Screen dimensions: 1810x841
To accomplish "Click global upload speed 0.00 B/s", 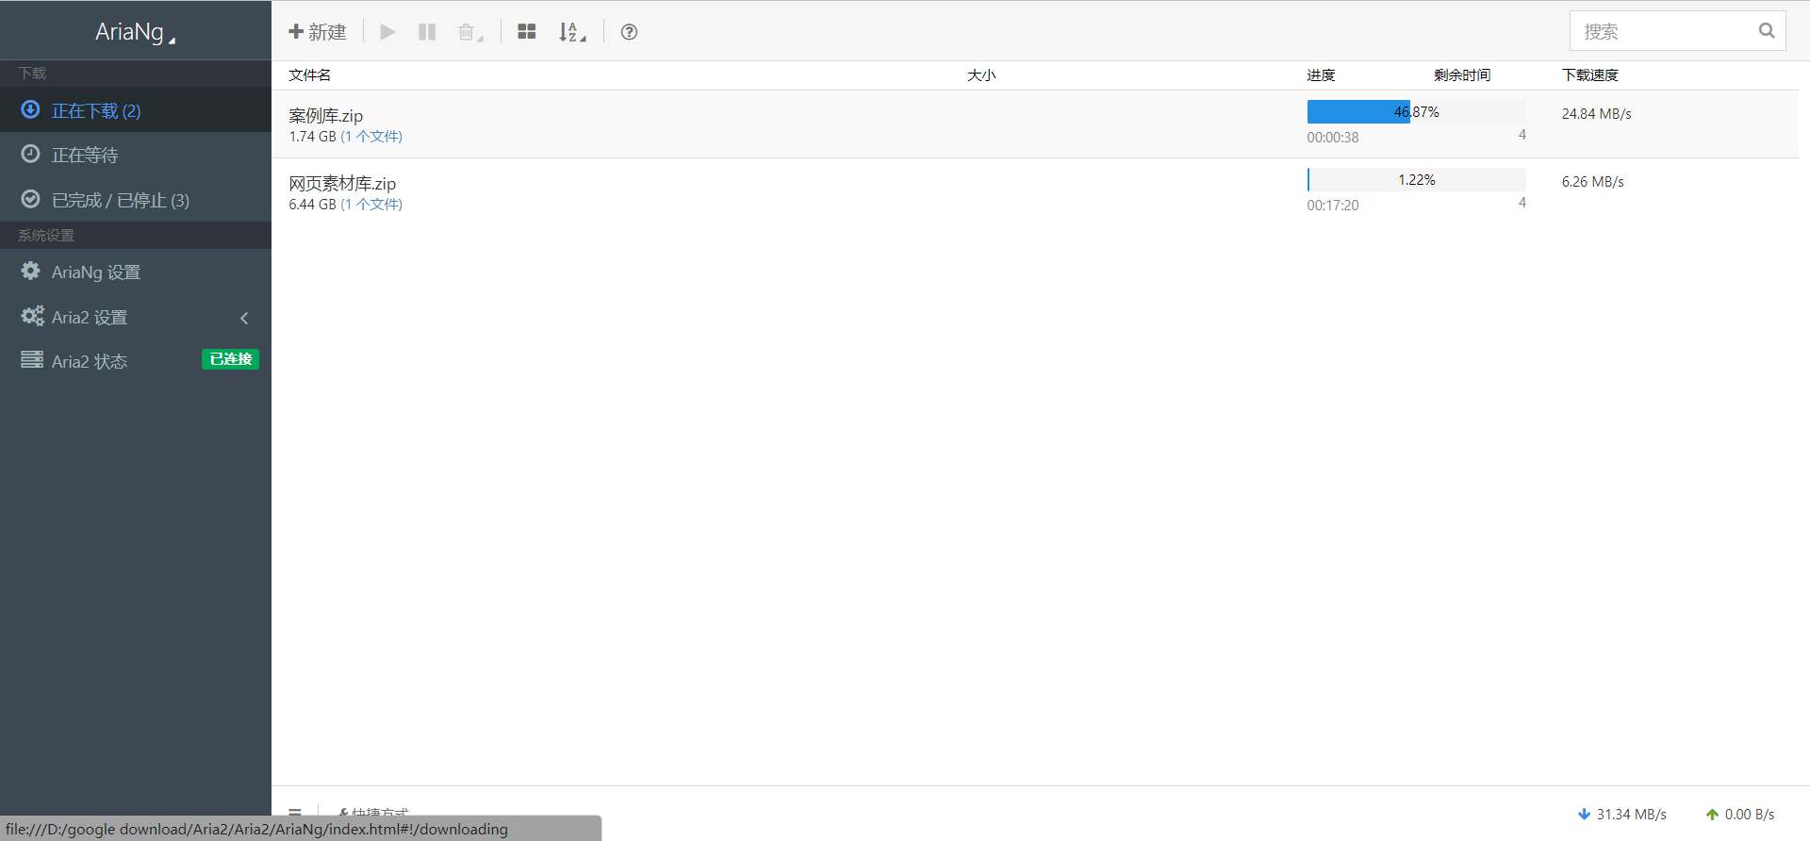I will 1740,815.
